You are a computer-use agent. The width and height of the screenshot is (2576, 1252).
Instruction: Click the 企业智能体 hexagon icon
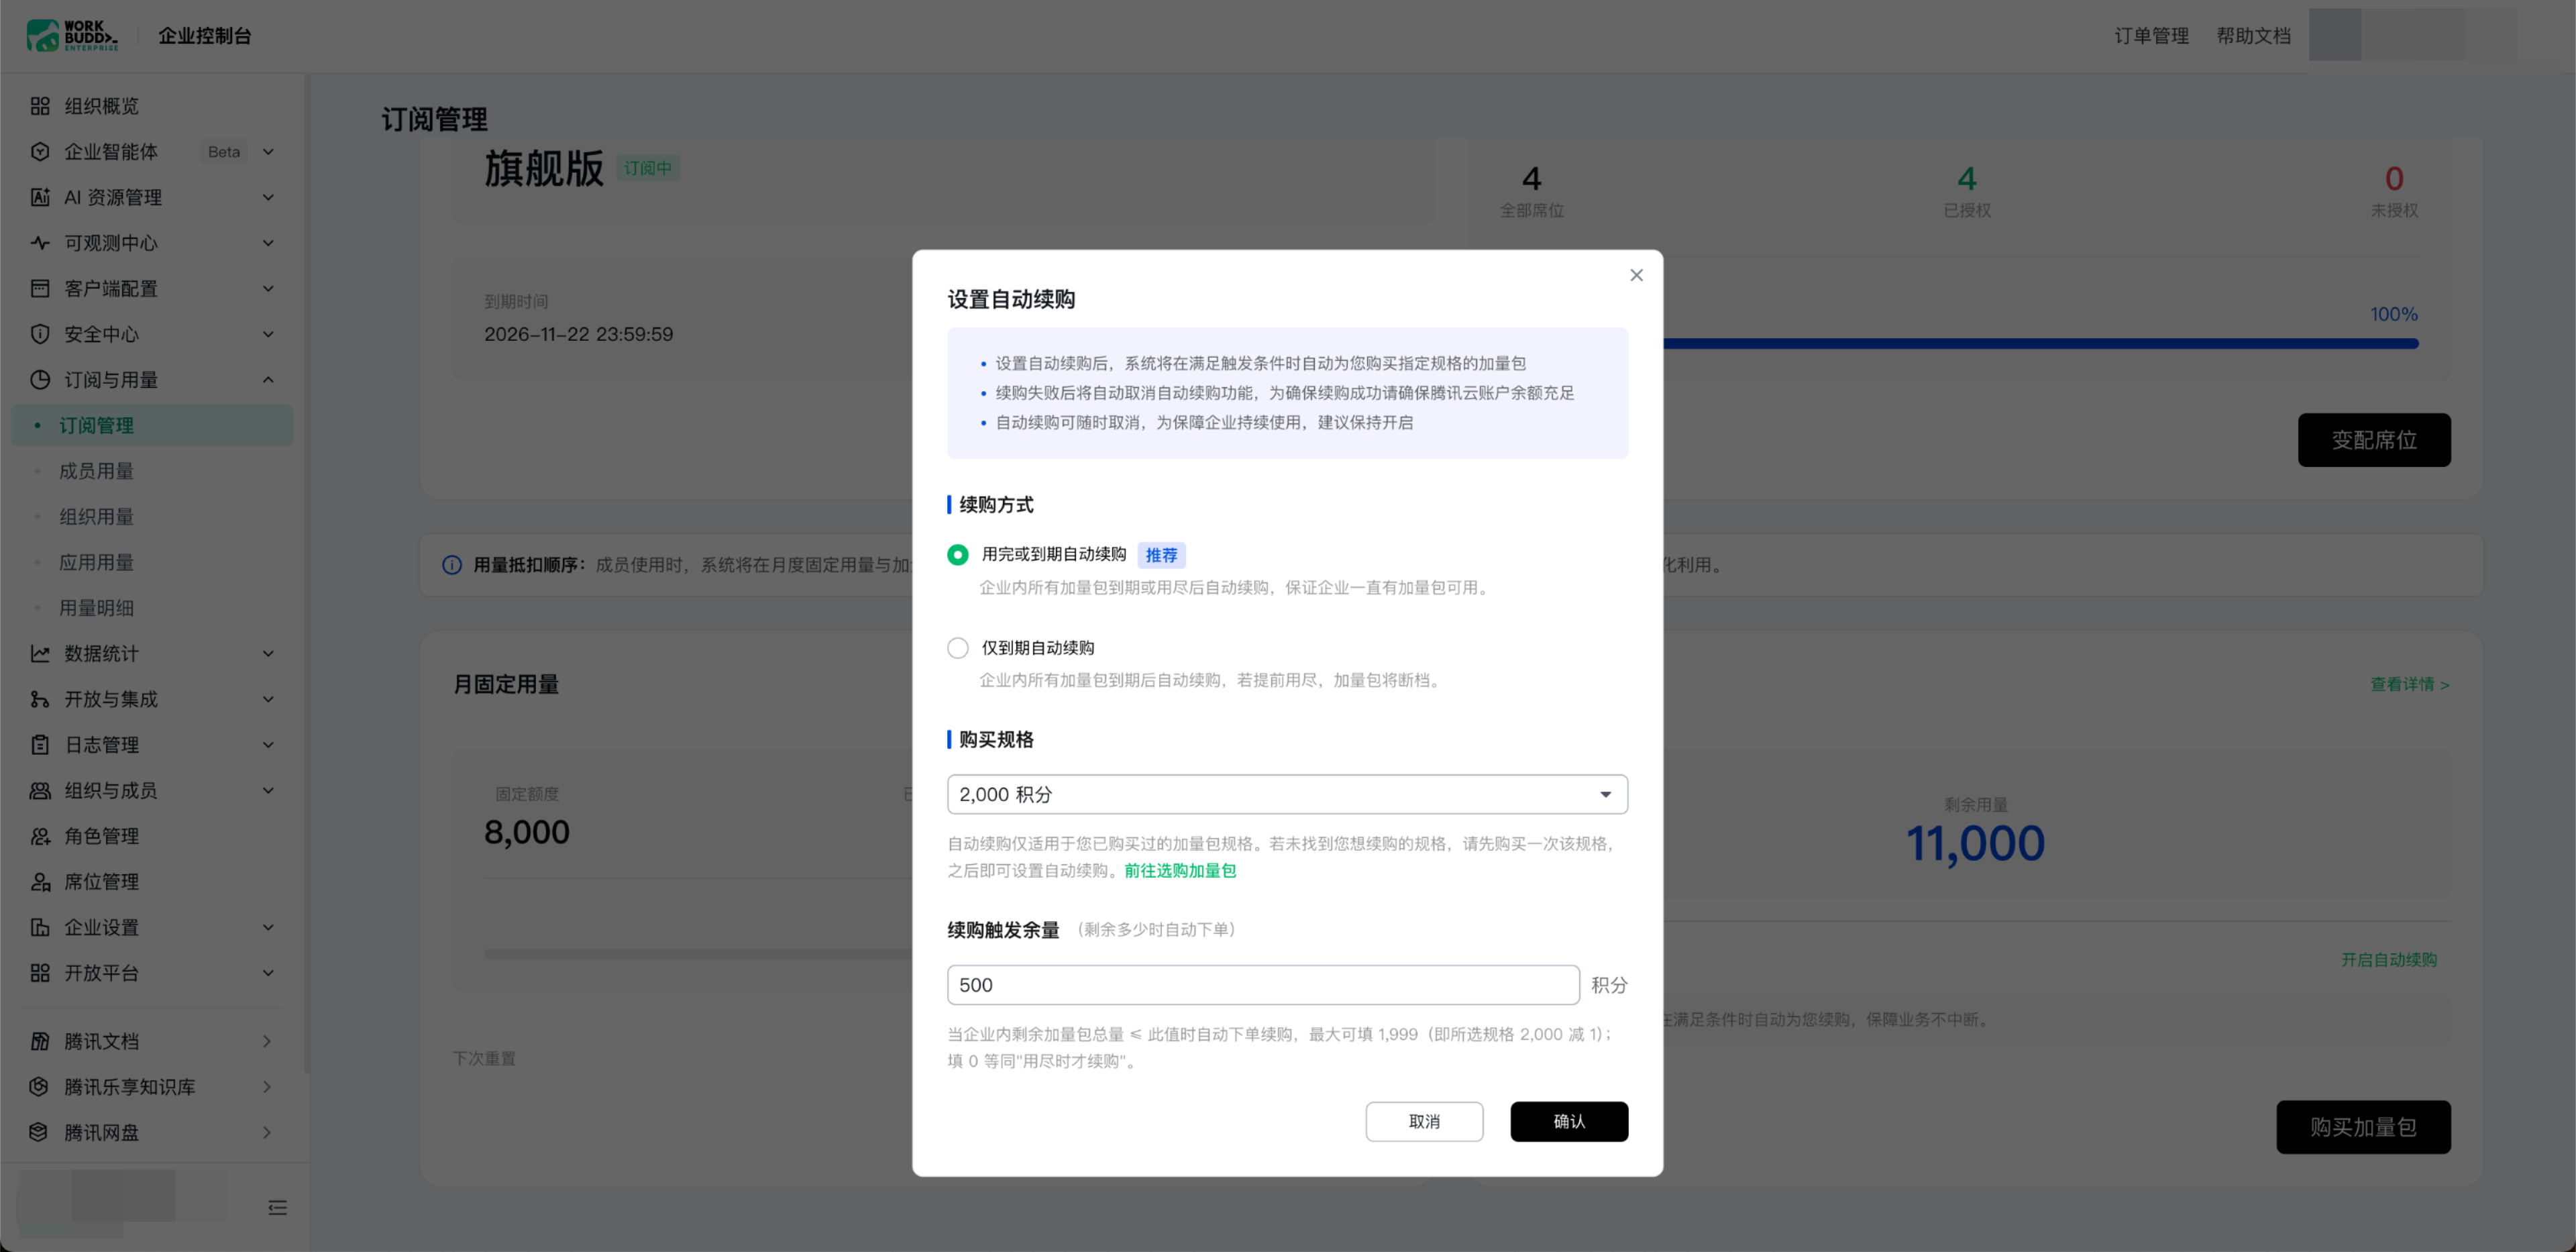[40, 152]
